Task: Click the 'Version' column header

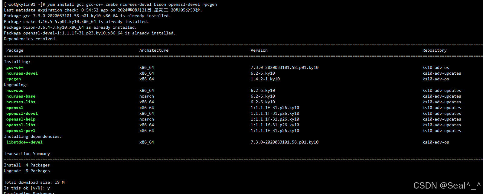Action: (x=259, y=50)
